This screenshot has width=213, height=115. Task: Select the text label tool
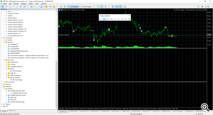28,7
